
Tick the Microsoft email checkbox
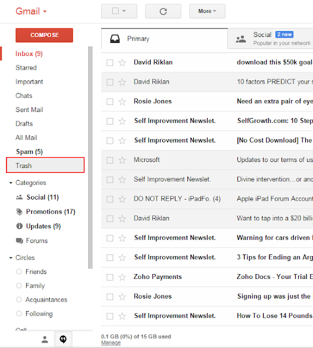tap(110, 160)
